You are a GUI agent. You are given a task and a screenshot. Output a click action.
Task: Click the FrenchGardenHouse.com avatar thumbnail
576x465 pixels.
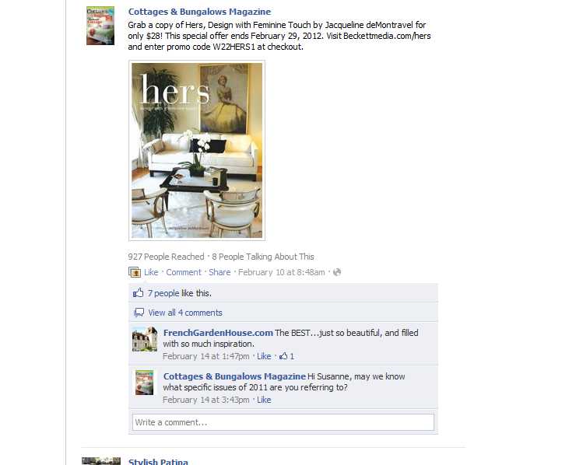coord(145,339)
